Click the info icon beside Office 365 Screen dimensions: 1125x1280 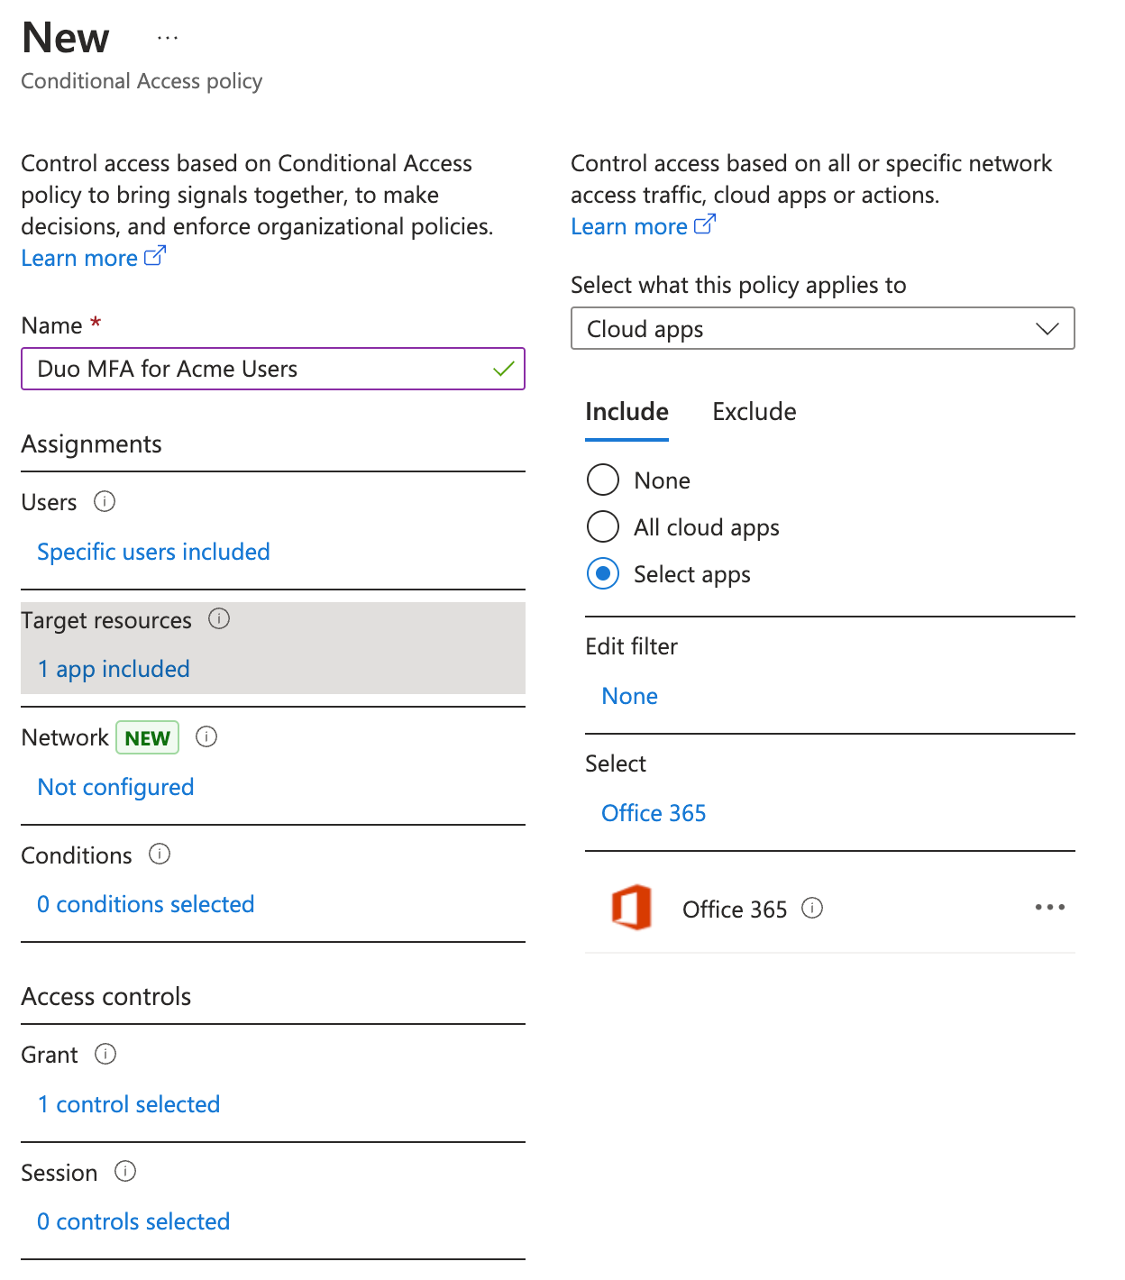tap(812, 910)
